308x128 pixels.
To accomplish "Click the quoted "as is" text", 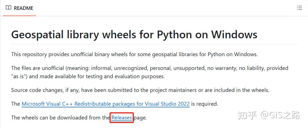I will (x=19, y=76).
